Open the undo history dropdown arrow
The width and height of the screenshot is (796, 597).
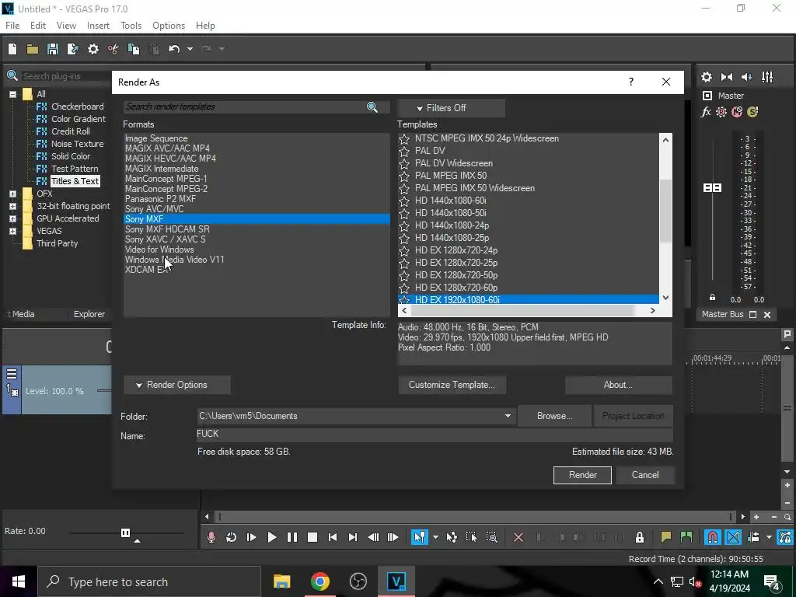pyautogui.click(x=190, y=49)
